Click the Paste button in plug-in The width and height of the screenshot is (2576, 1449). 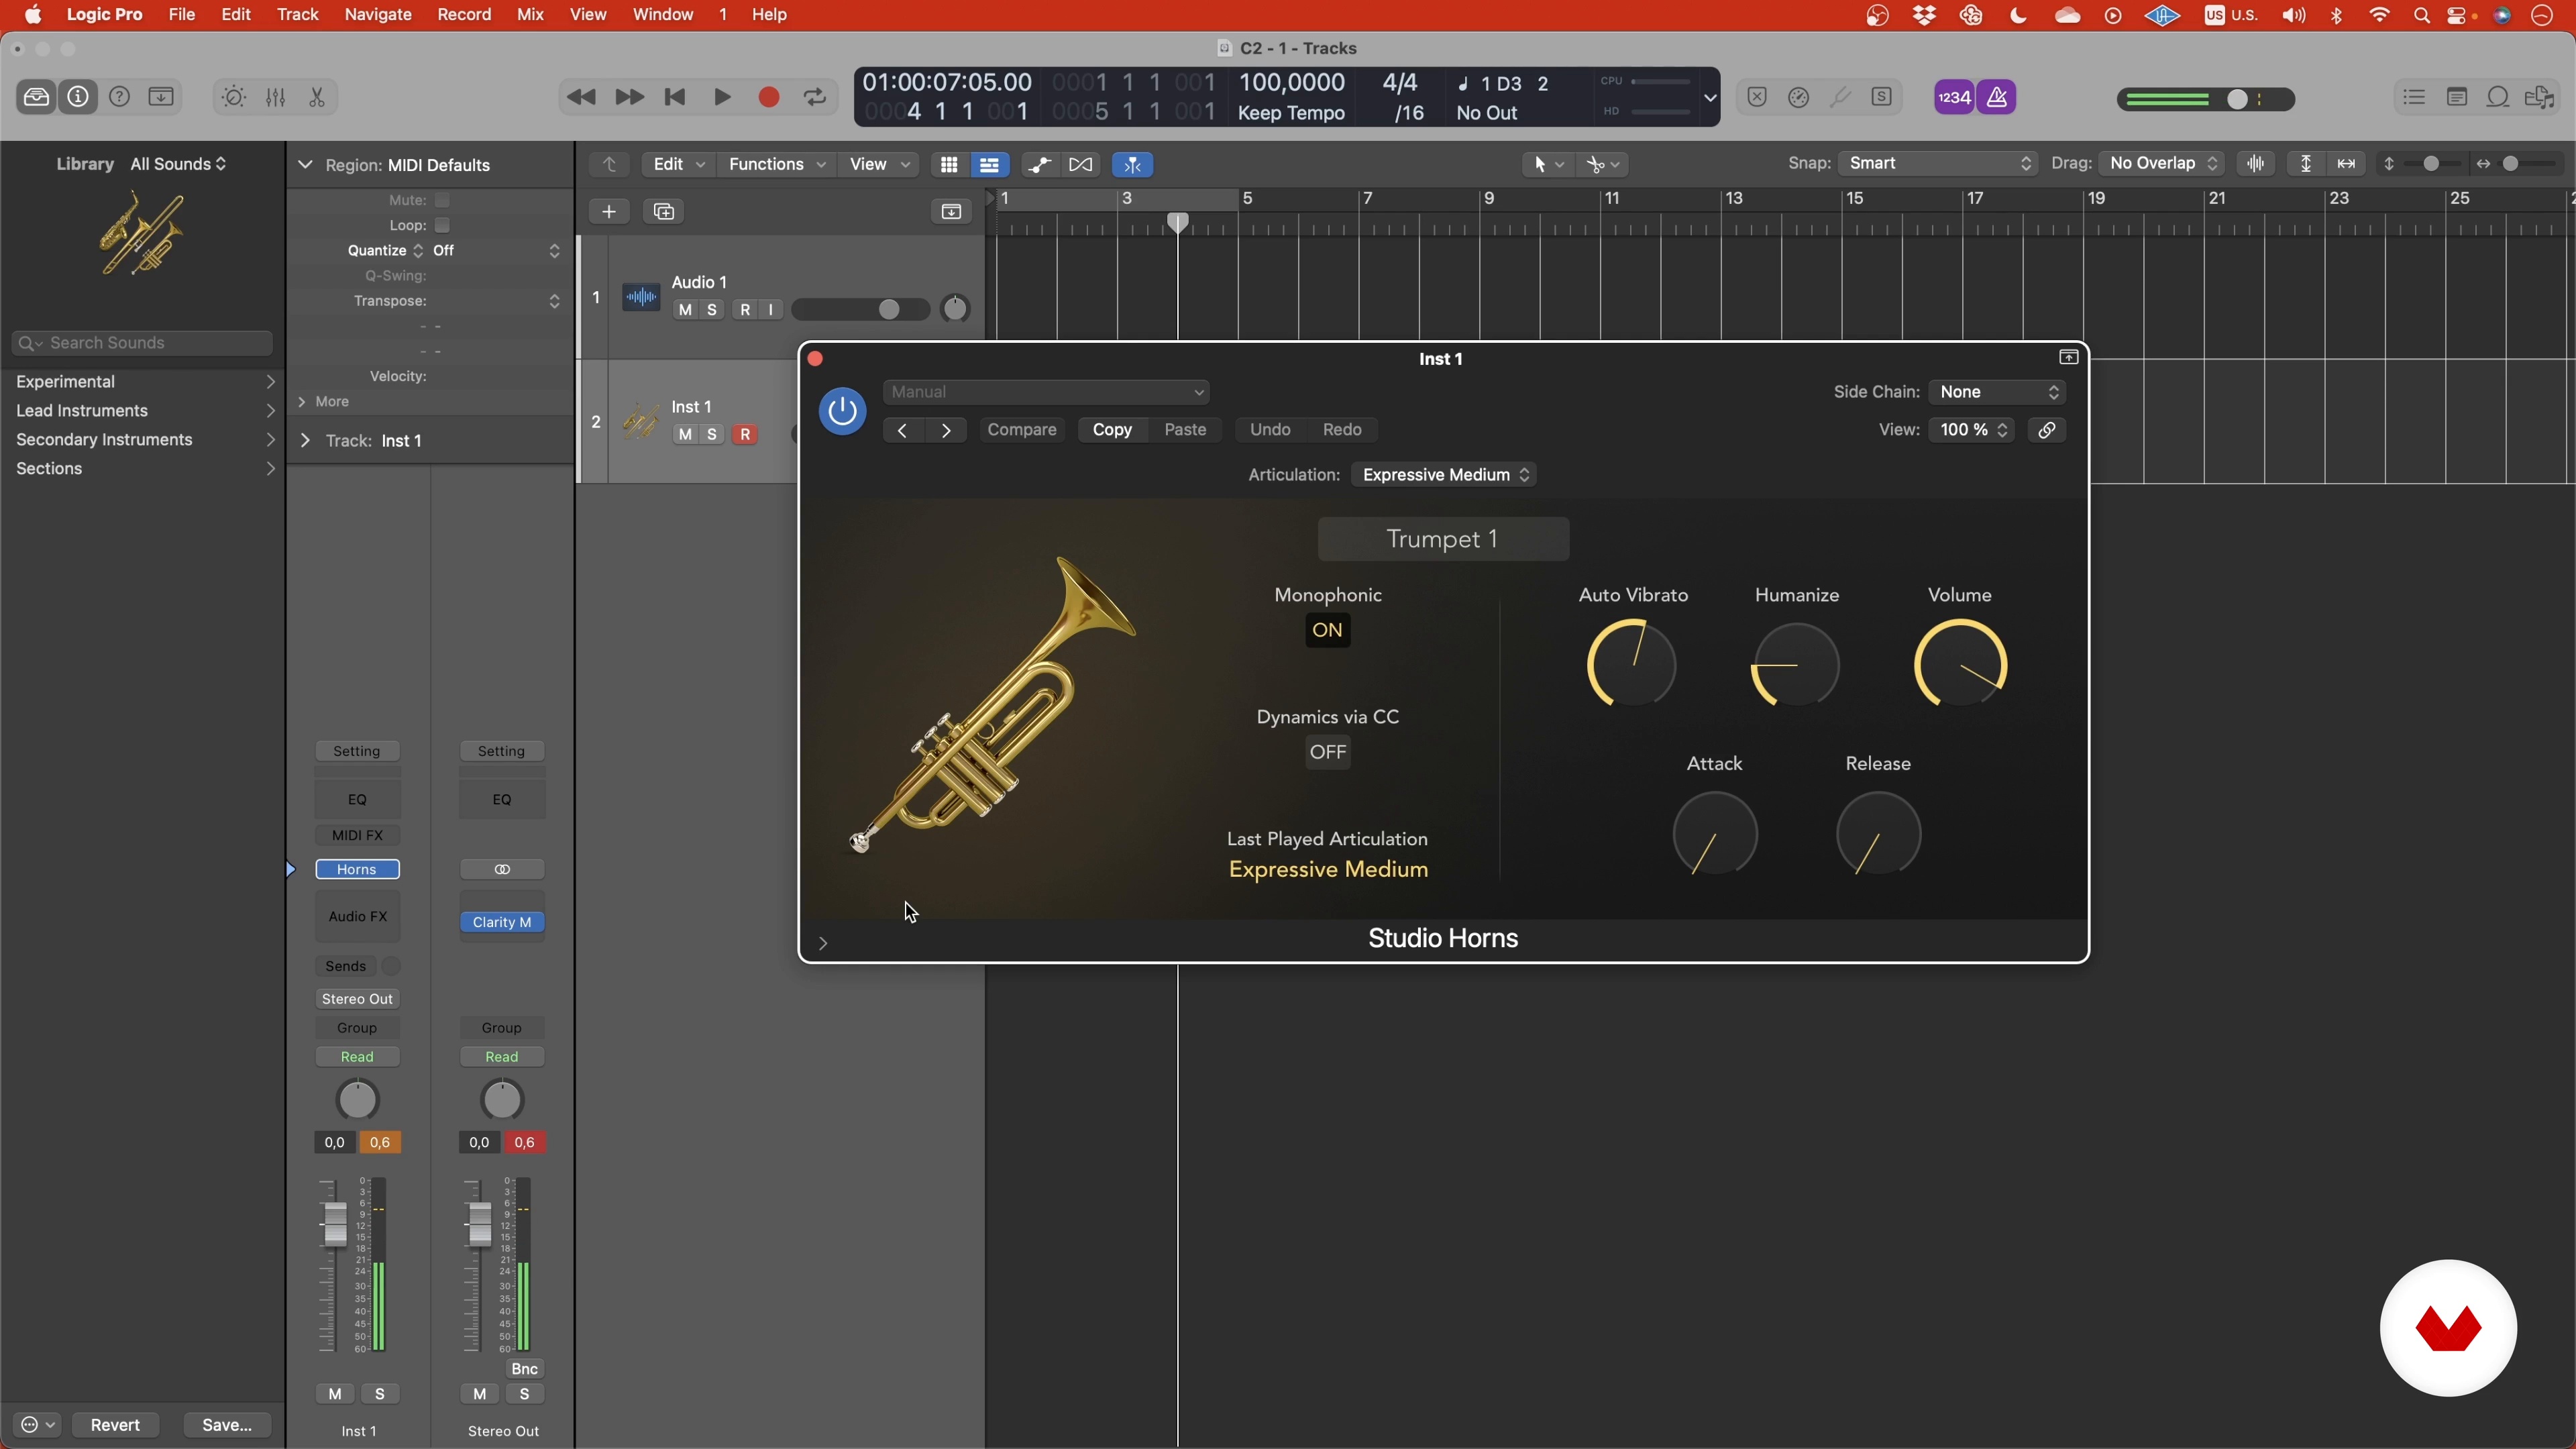click(x=1185, y=430)
